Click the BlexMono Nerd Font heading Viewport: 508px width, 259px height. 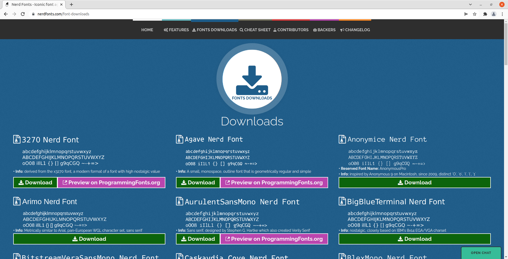coord(387,256)
